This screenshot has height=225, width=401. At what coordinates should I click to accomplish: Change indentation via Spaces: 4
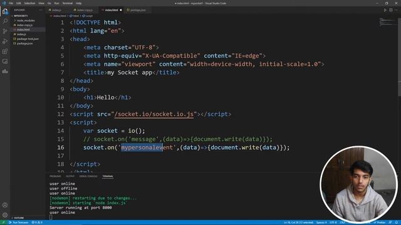[321, 222]
